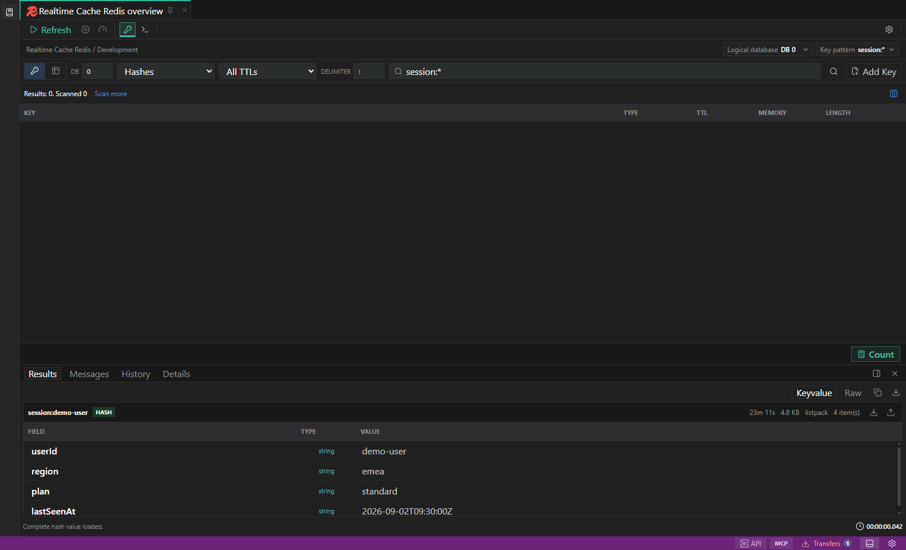Open the Hashes key type dropdown

click(166, 72)
